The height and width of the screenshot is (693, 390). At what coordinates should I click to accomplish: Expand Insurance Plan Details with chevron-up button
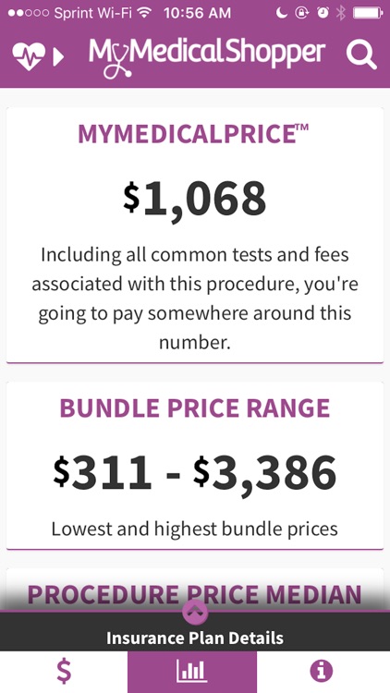tap(195, 612)
